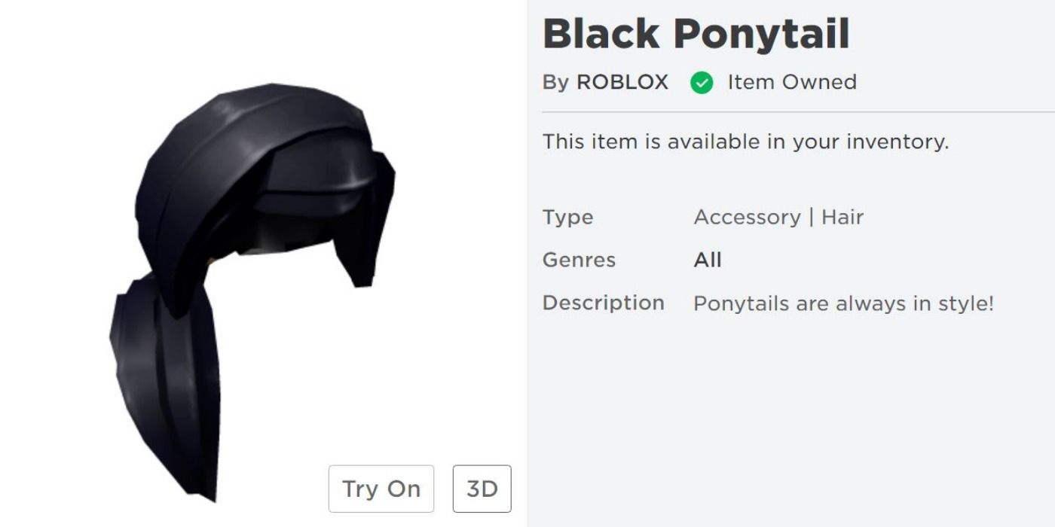
Task: Click the Try On button
Action: coord(381,489)
